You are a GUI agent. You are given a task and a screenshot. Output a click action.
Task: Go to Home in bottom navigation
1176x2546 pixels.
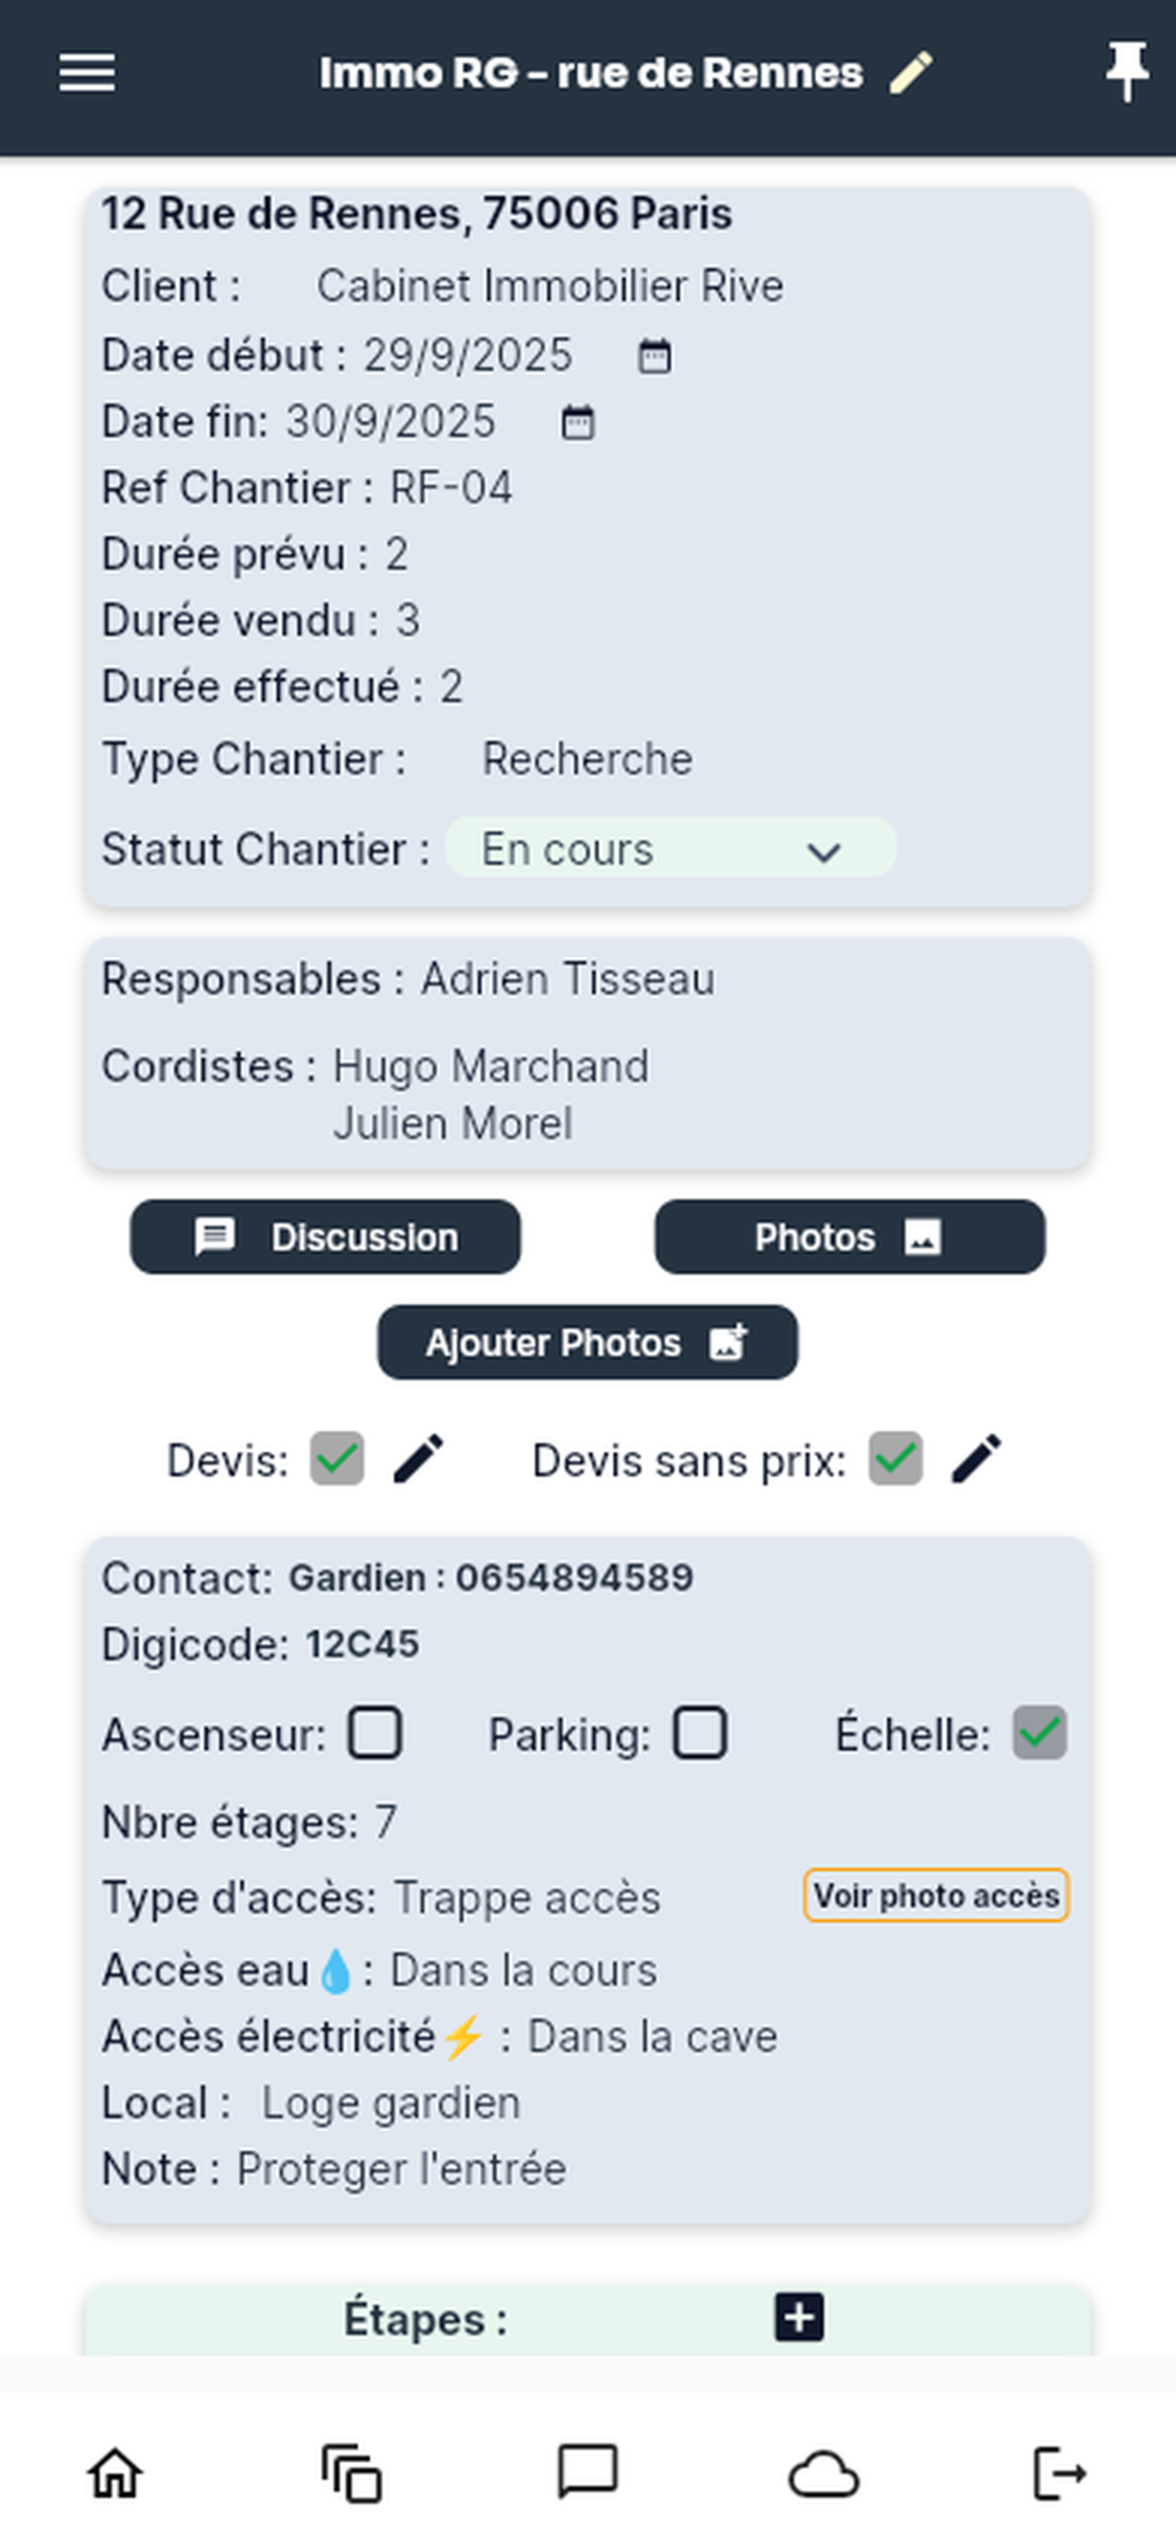tap(115, 2472)
